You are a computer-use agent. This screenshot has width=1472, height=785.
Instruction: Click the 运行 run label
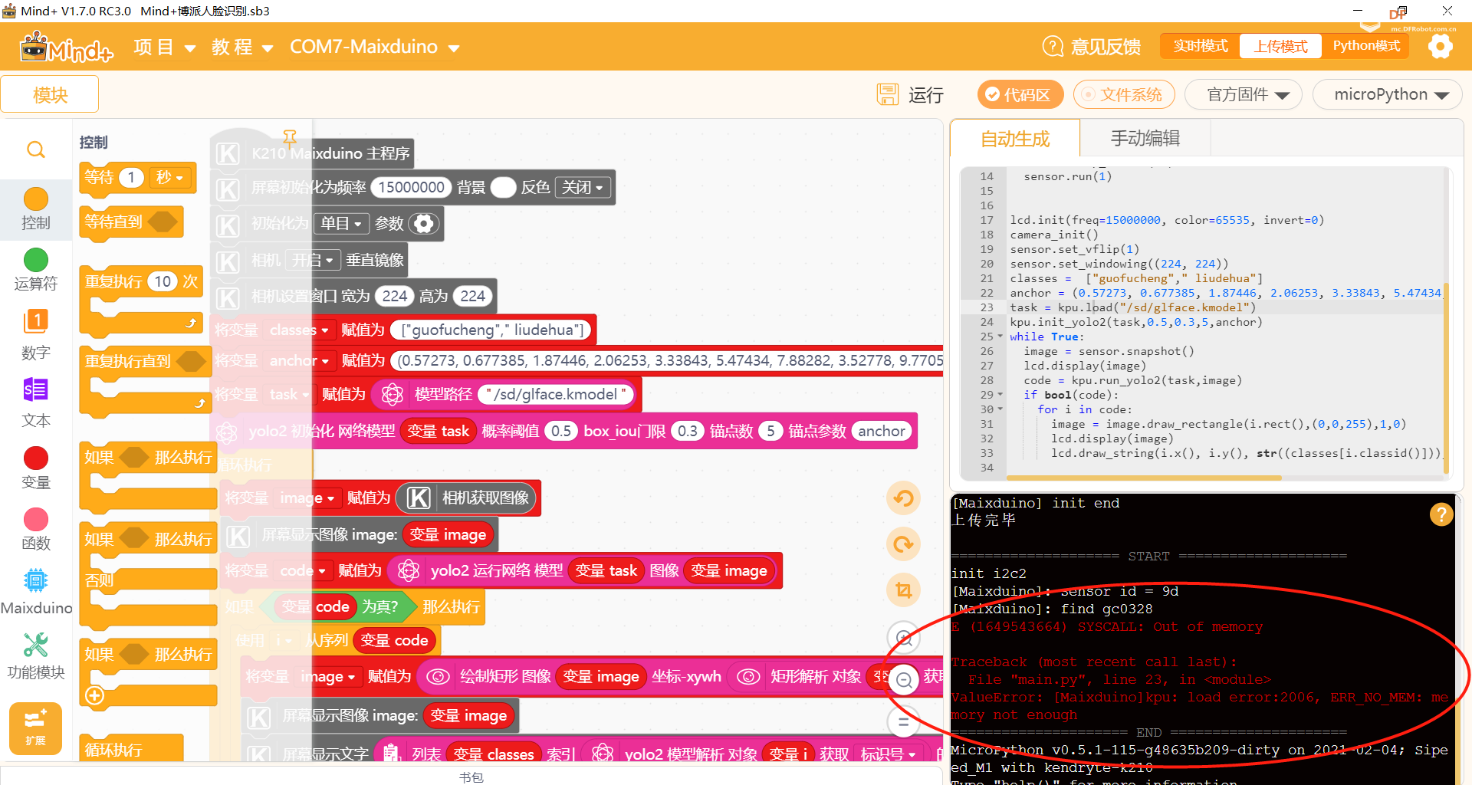[926, 94]
